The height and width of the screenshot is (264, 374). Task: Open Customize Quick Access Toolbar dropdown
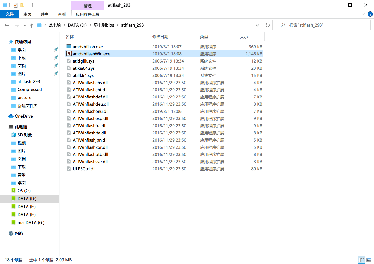(x=28, y=5)
